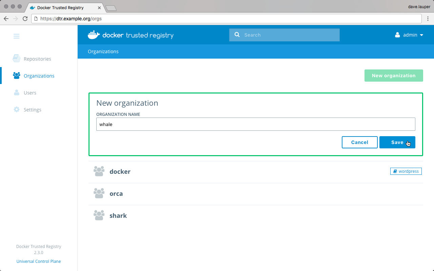Screen dimensions: 434x271
Task: Select the Docker Trusted Registry browser tab
Action: (60, 7)
